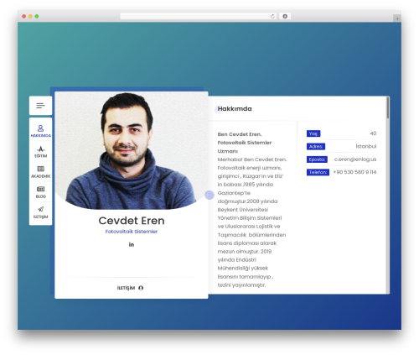
Task: Open the hamburger menu button
Action: click(40, 106)
